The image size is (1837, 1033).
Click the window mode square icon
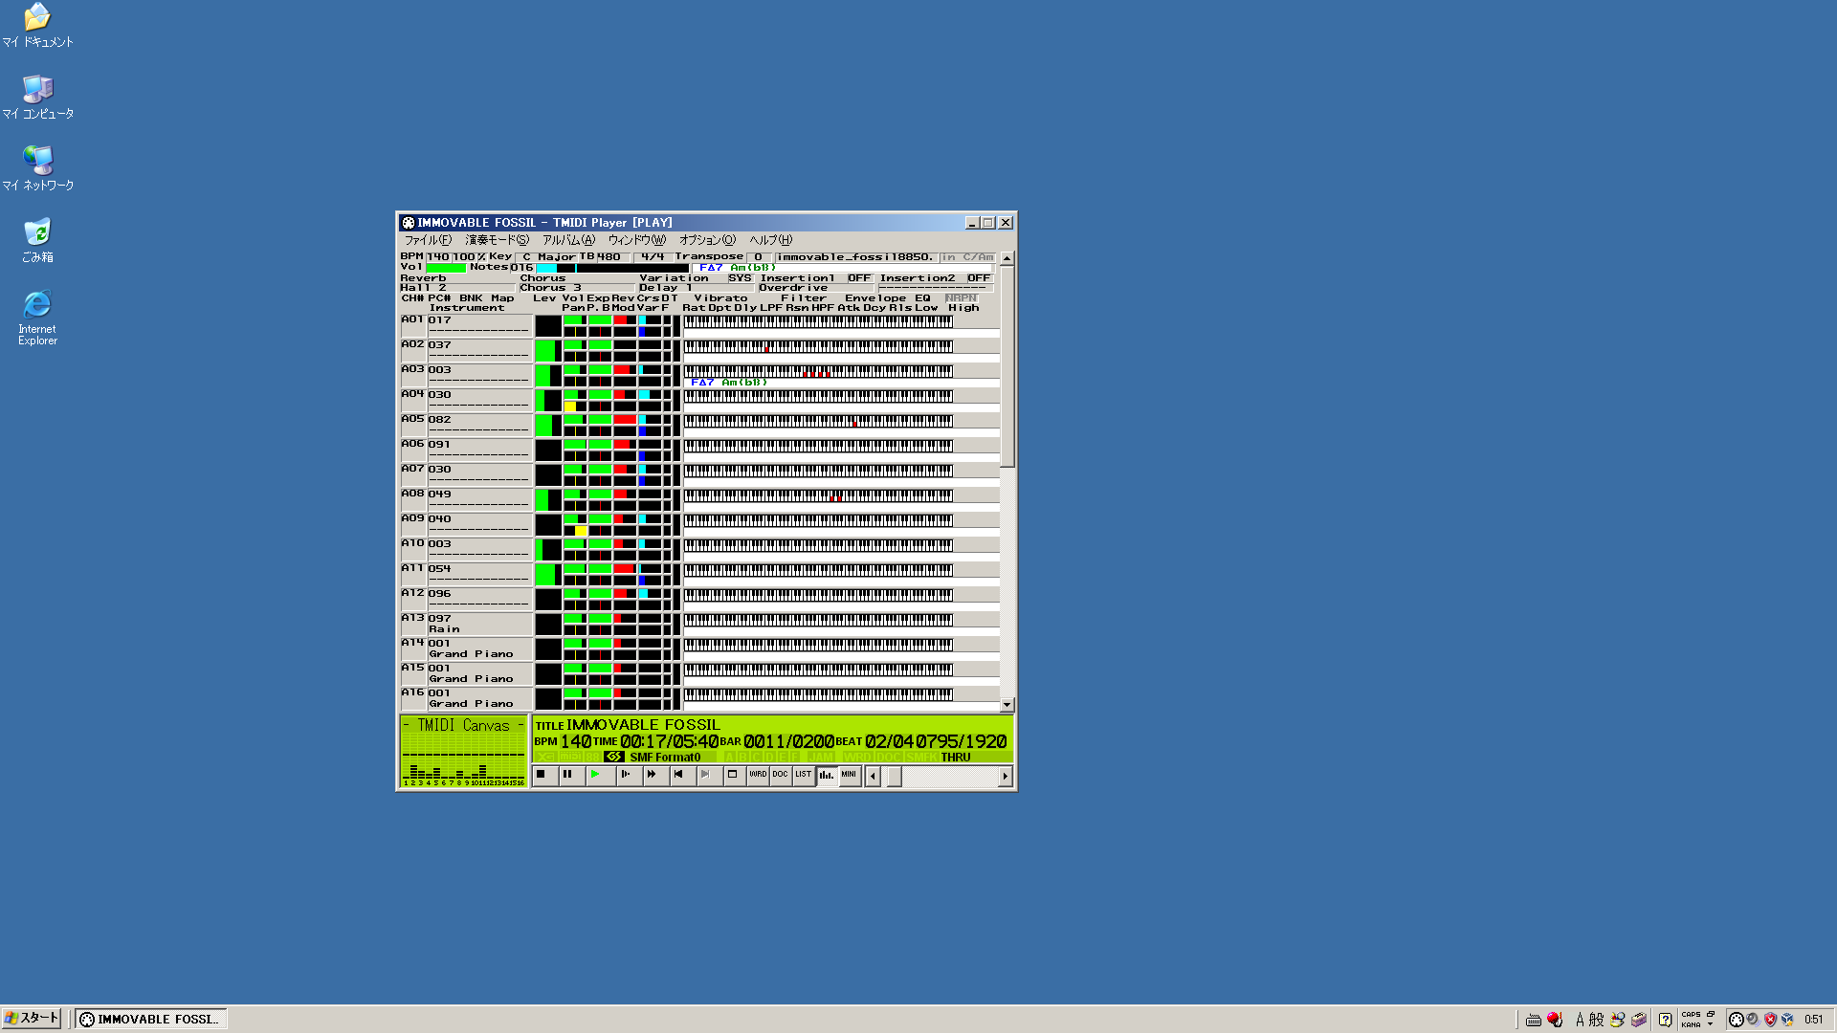click(733, 775)
